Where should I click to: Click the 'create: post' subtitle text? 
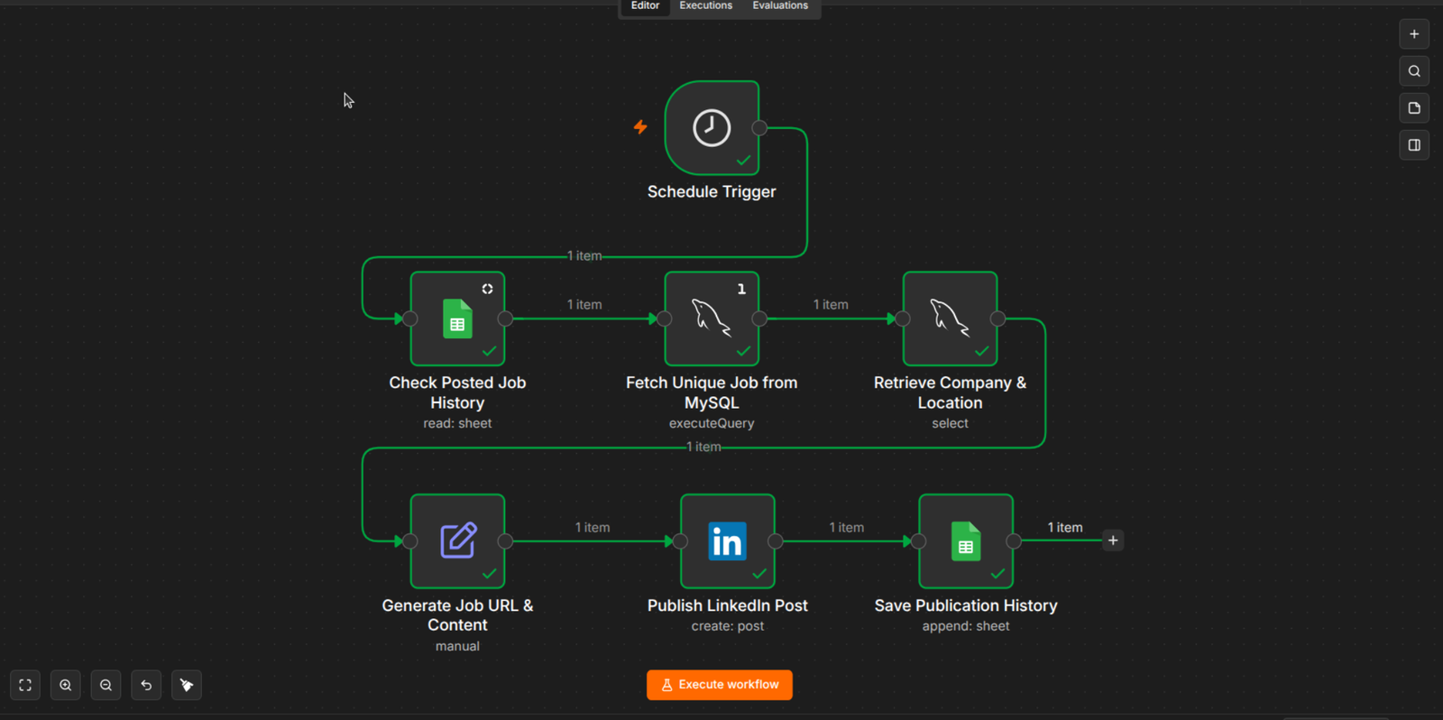click(727, 626)
